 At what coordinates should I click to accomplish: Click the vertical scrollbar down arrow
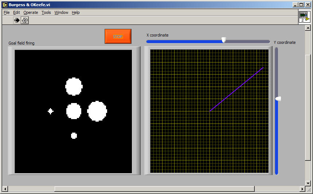coord(308,183)
